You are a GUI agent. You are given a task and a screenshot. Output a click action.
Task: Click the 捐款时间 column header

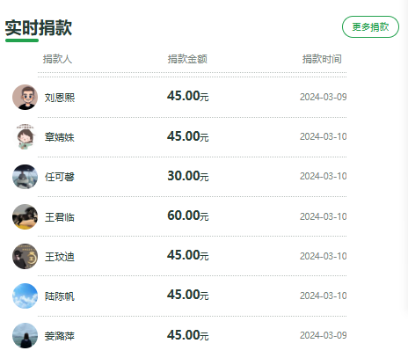(322, 59)
